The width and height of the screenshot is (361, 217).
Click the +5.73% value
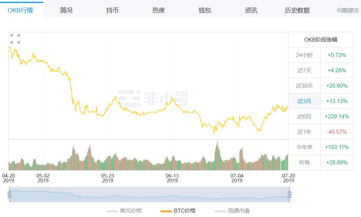pyautogui.click(x=336, y=55)
